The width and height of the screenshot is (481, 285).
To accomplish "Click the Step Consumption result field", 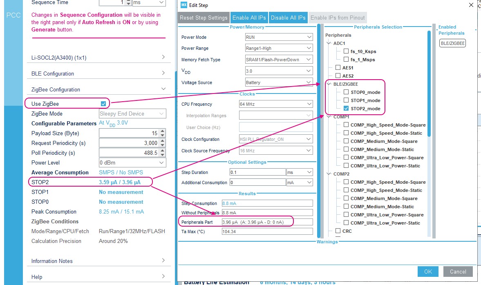I will (267, 203).
